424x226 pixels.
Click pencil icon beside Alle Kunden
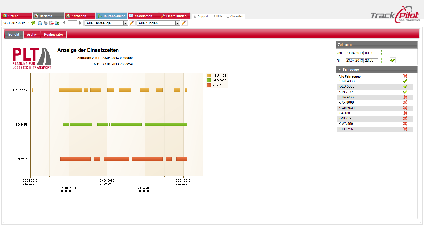(184, 23)
